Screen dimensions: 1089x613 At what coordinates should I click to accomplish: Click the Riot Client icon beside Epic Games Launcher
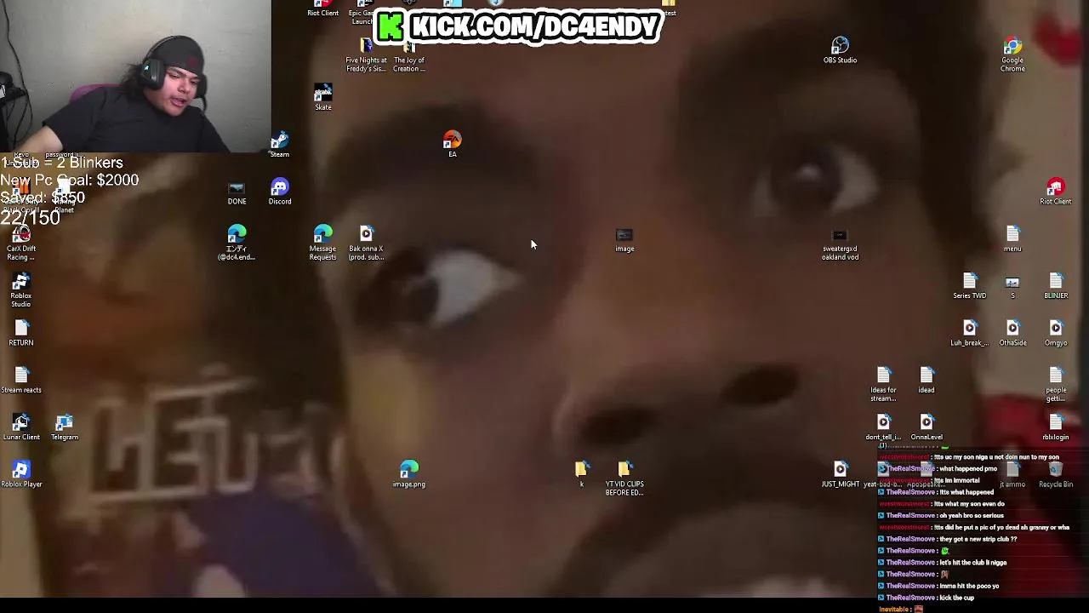322,9
